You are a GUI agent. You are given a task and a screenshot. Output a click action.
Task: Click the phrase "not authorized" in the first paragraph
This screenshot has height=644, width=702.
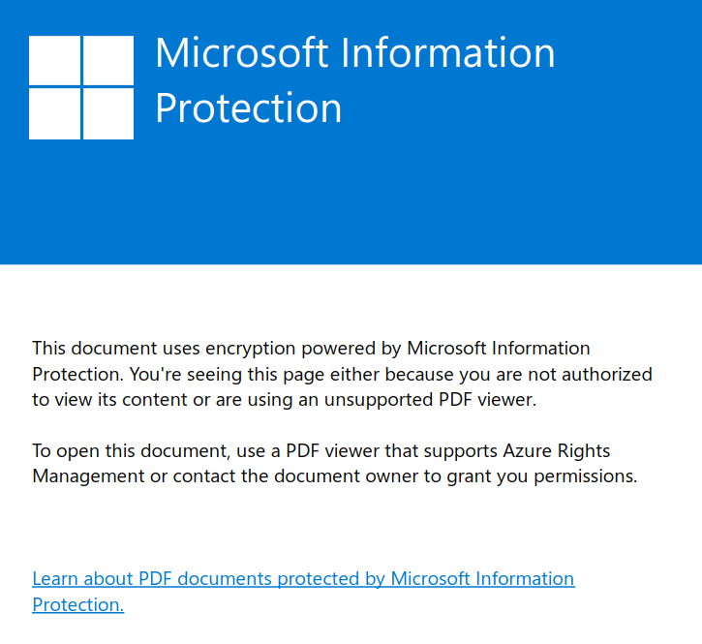[596, 374]
